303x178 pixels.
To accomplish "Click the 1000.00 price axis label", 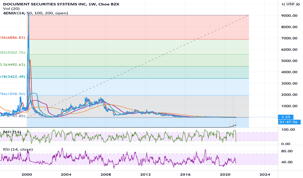I will [x=289, y=106].
